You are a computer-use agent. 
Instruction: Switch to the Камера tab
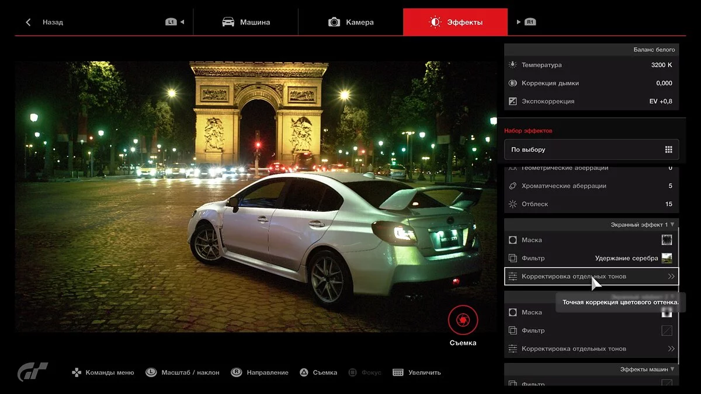pos(350,22)
